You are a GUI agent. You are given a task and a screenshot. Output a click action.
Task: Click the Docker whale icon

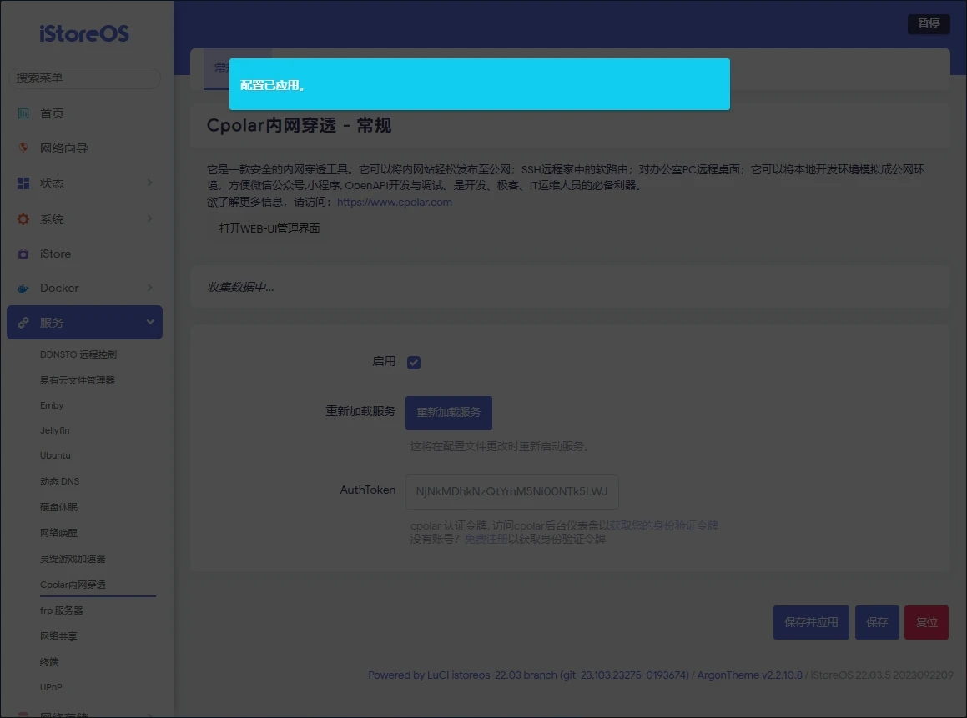(x=23, y=289)
